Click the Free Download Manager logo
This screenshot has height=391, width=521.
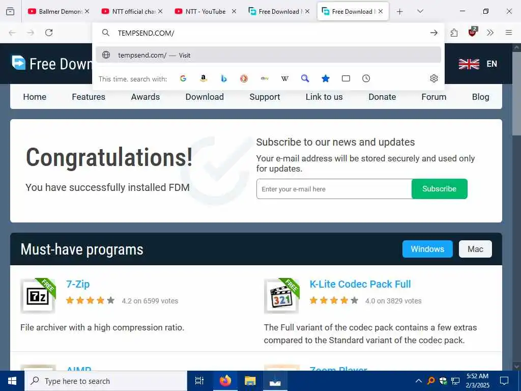52,63
